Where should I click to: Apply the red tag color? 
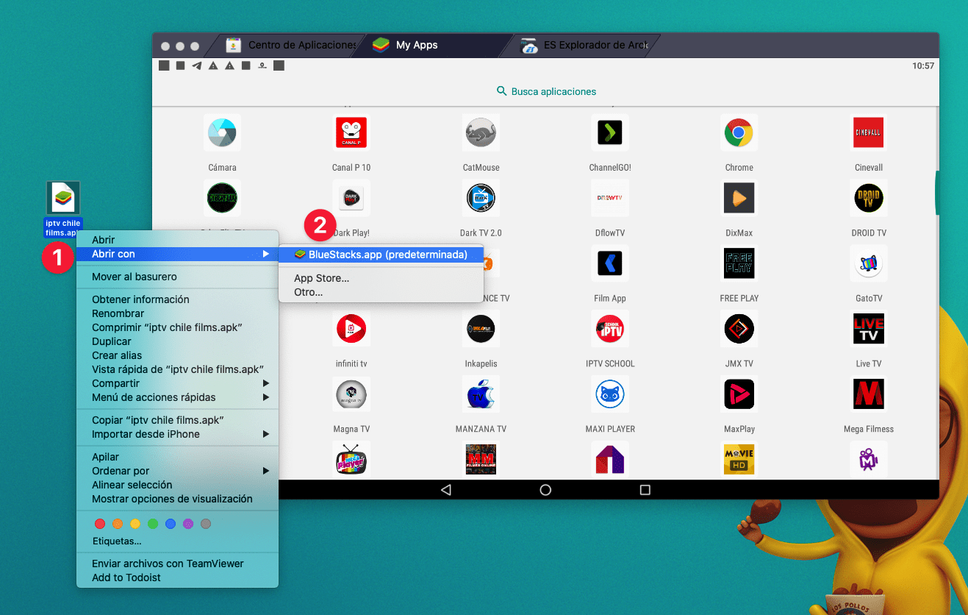(100, 524)
